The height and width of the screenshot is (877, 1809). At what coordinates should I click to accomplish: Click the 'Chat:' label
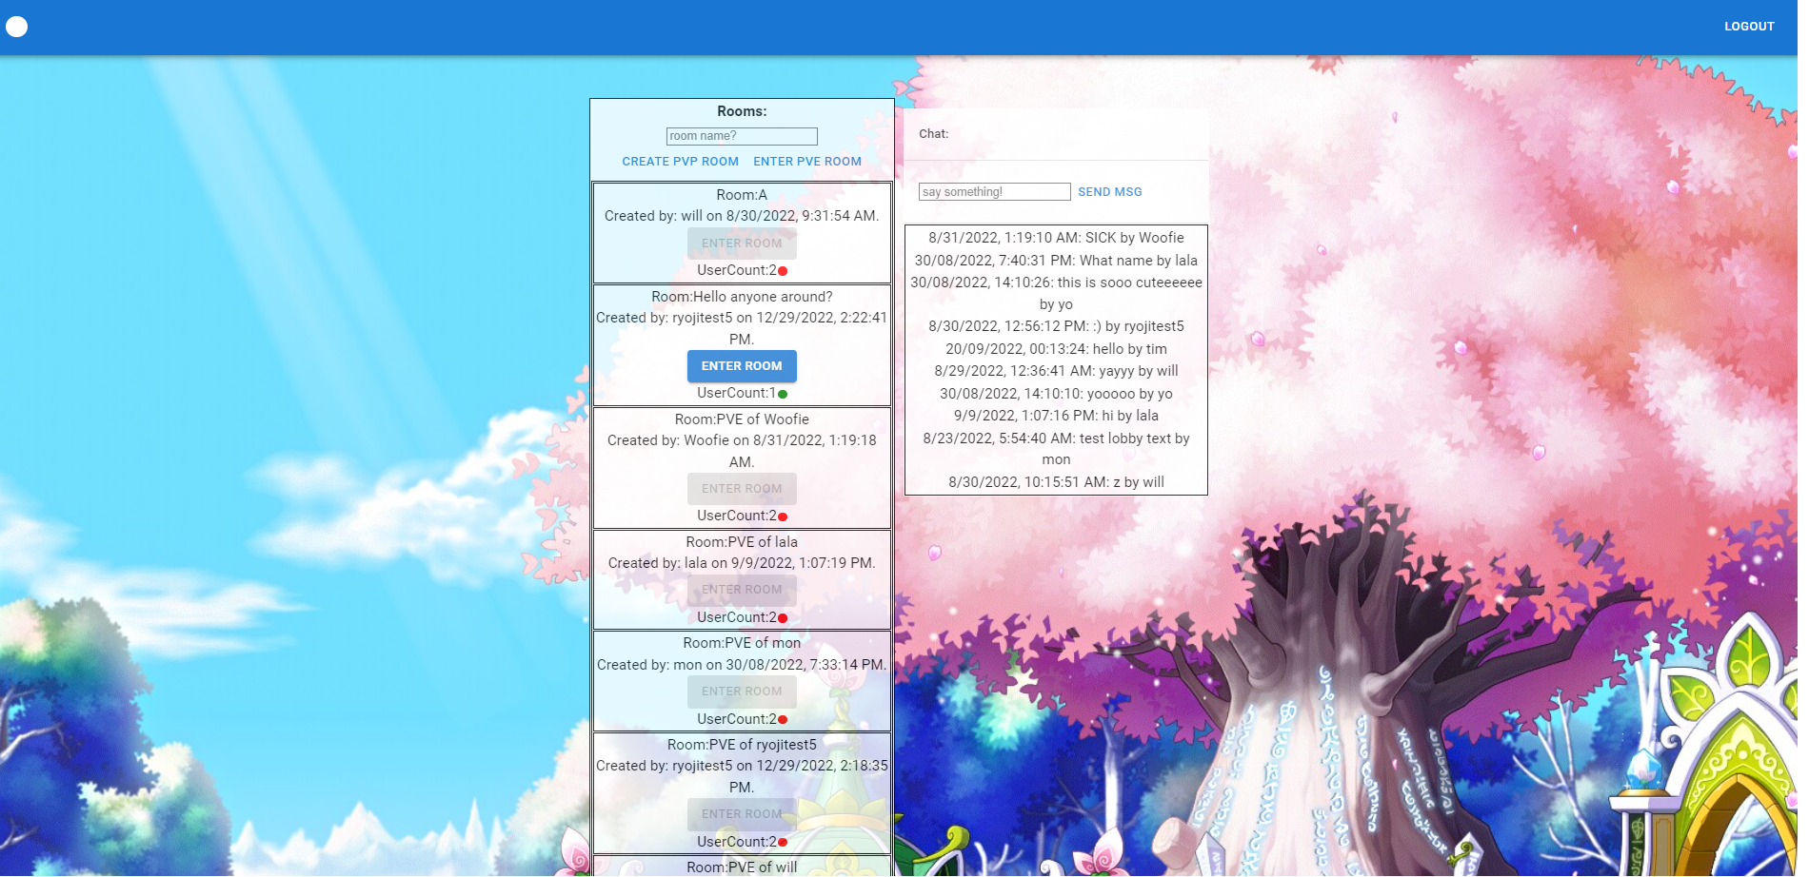(x=933, y=134)
